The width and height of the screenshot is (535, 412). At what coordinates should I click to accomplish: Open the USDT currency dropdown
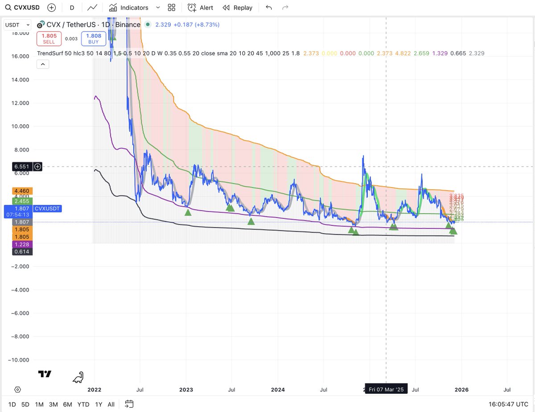[x=16, y=24]
